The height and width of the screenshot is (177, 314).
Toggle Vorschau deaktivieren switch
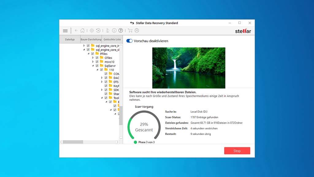point(129,41)
